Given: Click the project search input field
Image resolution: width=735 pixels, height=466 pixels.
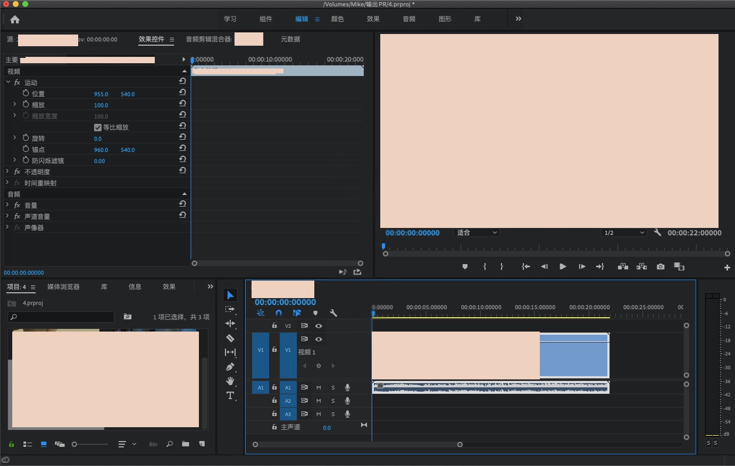Looking at the screenshot, I should 61,317.
